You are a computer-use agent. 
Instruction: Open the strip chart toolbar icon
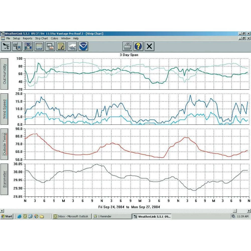[x=39, y=46]
